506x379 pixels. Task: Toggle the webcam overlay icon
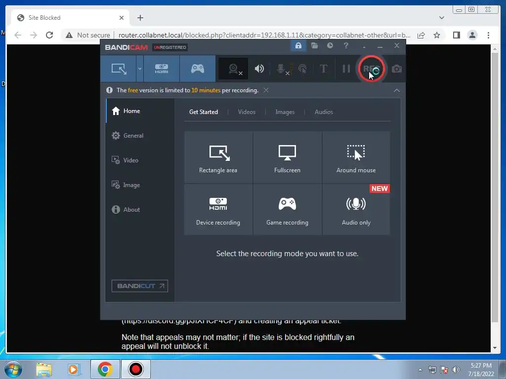click(x=234, y=69)
